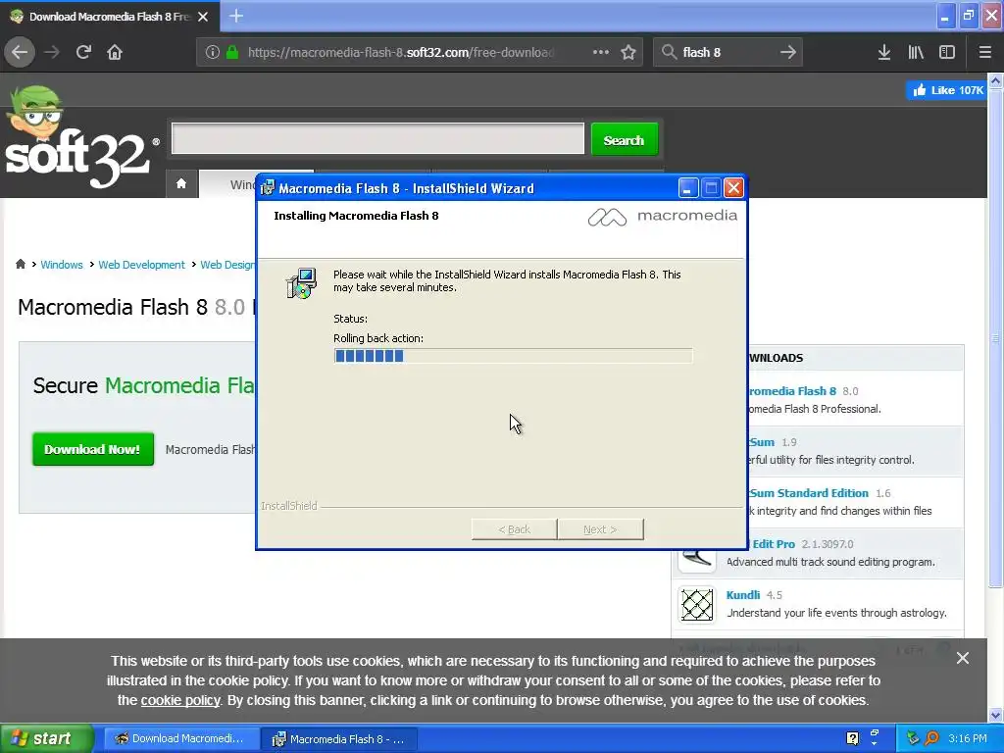1004x753 pixels.
Task: Bookmark this page with the star icon
Action: pyautogui.click(x=628, y=53)
